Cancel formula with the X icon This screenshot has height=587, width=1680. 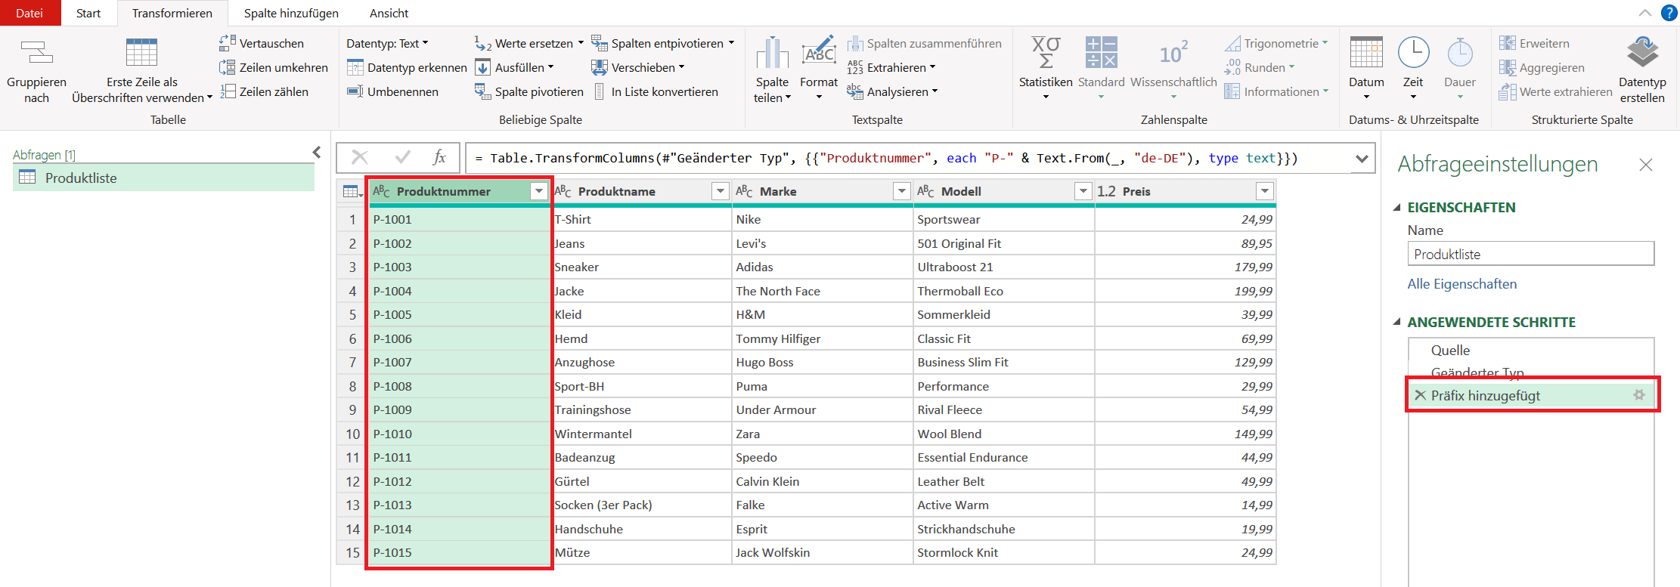tap(360, 158)
